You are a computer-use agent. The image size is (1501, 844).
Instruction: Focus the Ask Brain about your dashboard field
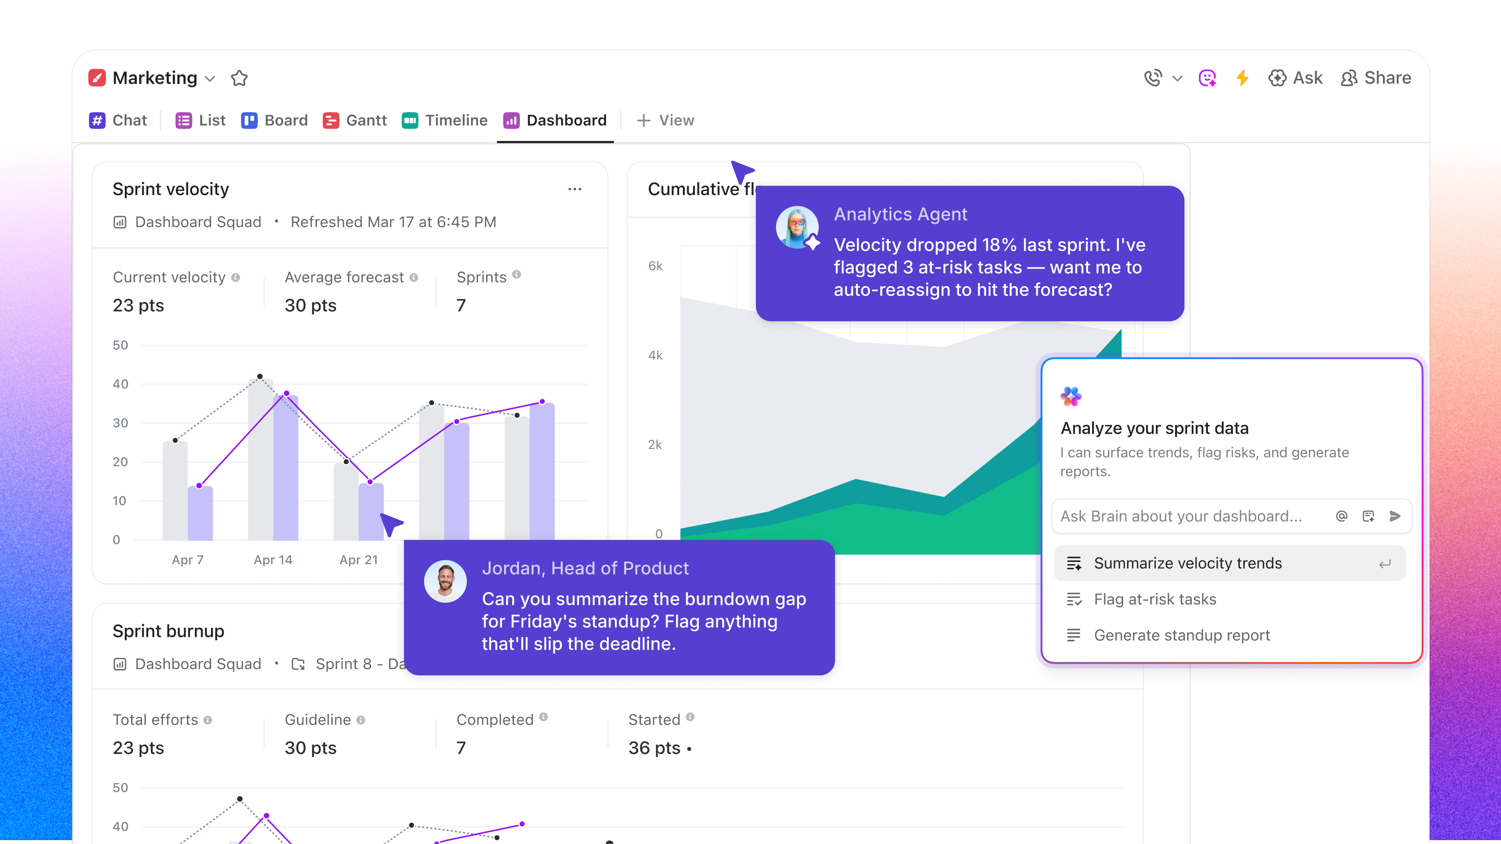1231,516
